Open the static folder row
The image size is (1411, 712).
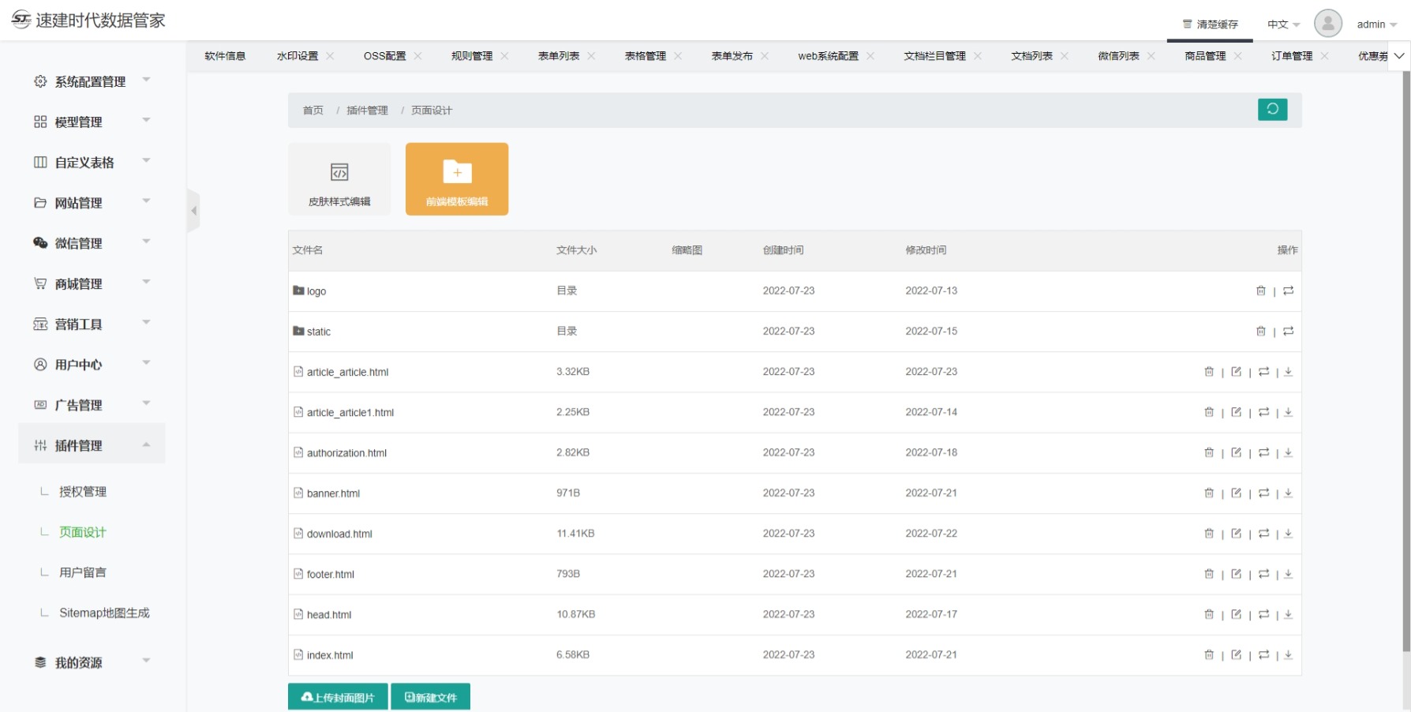point(795,332)
